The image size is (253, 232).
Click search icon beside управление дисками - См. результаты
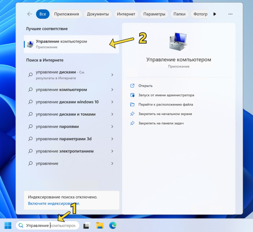click(30, 75)
